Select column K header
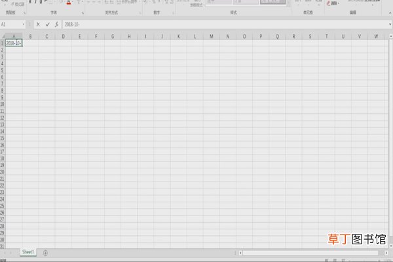This screenshot has height=262, width=393. 178,37
